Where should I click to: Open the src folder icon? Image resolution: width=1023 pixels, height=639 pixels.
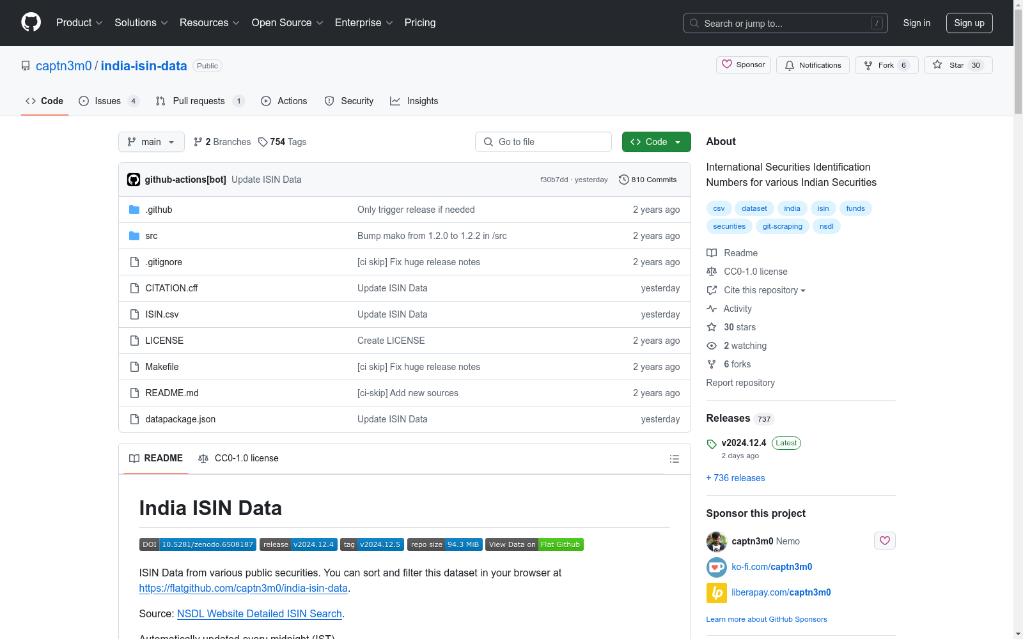(134, 236)
